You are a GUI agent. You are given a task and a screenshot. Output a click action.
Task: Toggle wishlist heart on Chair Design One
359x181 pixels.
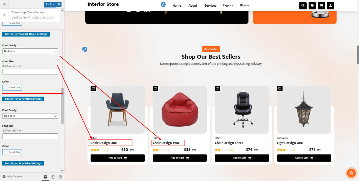coord(93,89)
